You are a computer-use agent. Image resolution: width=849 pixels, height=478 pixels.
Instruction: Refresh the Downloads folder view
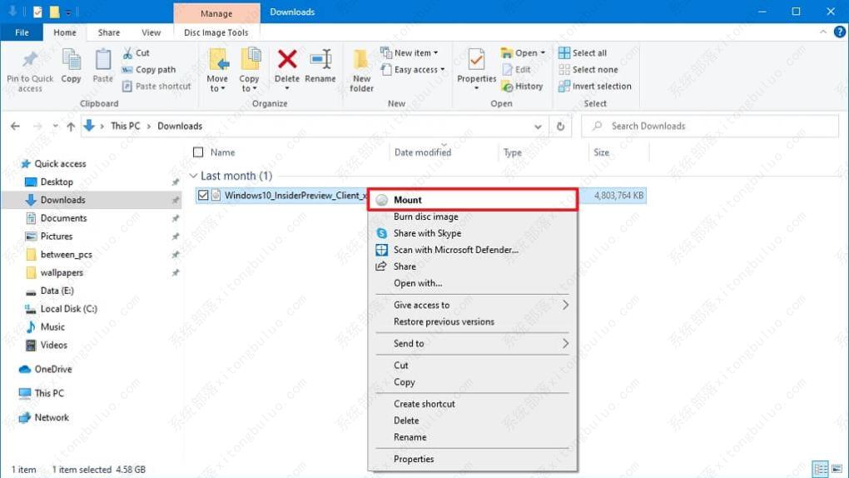coord(560,127)
